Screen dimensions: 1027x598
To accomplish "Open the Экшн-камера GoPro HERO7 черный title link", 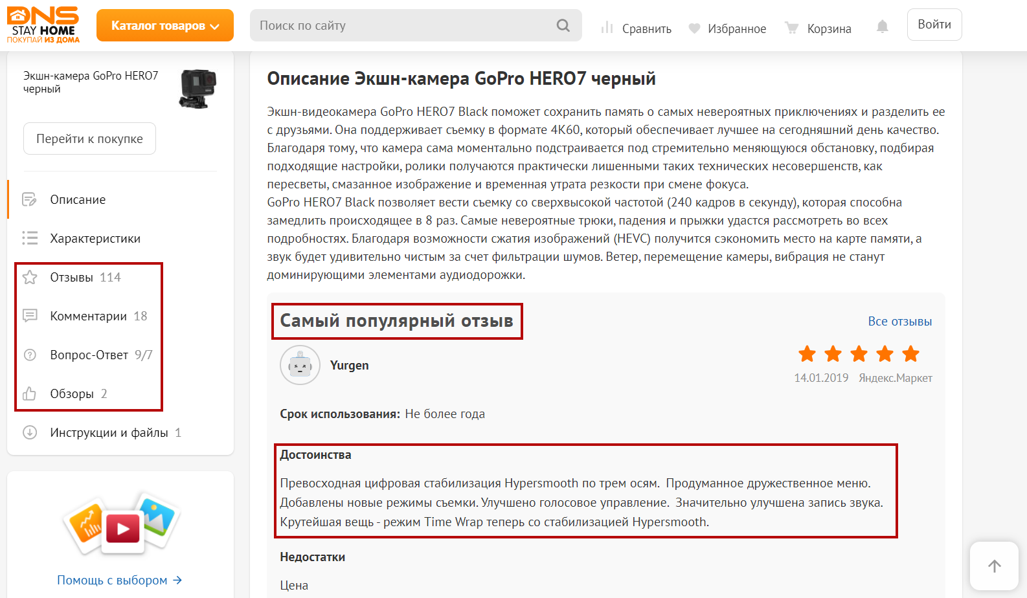I will [x=91, y=82].
